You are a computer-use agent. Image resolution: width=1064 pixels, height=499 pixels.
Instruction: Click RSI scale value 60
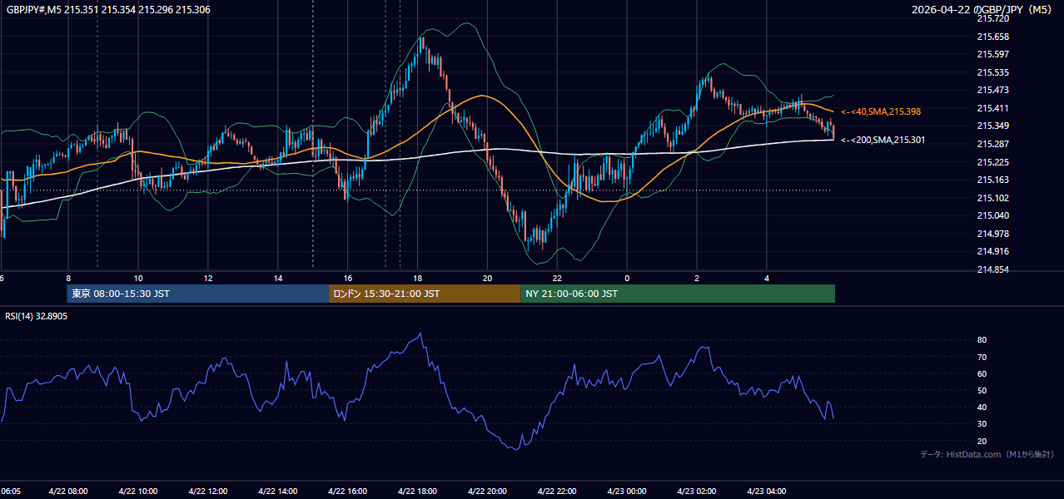click(982, 373)
